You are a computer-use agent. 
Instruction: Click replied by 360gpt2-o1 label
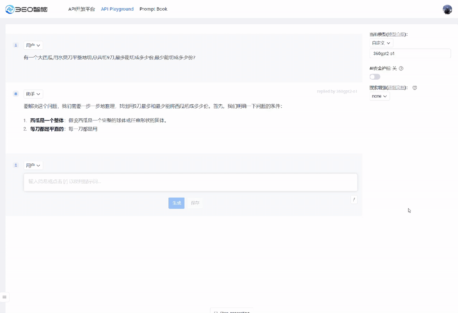click(x=337, y=92)
